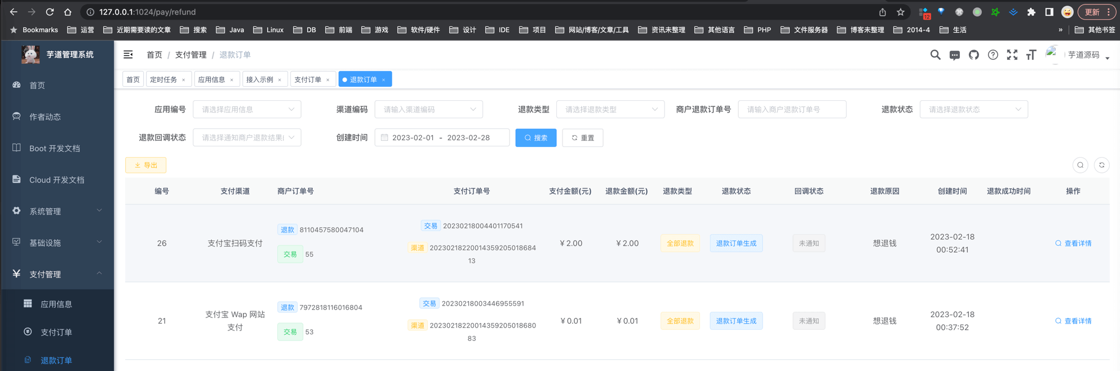Click the table refresh round icon
Viewport: 1120px width, 371px height.
[x=1101, y=165]
